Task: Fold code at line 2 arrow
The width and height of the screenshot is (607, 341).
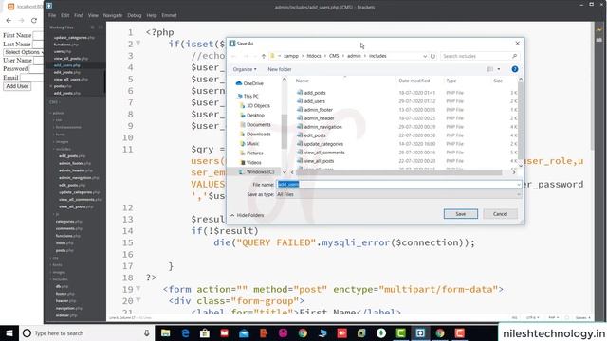Action: coord(138,44)
